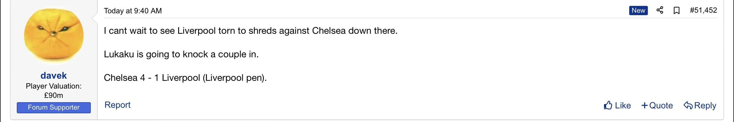Bookmark this post with the bookmark icon
This screenshot has height=122, width=734.
676,11
